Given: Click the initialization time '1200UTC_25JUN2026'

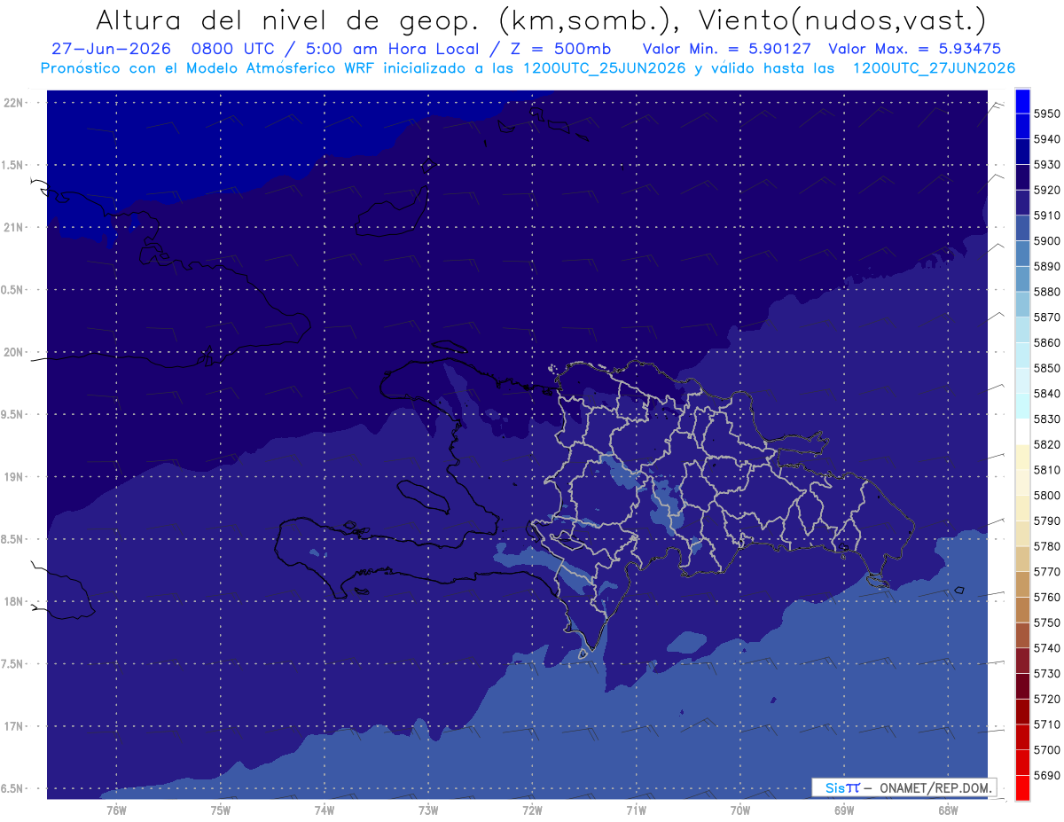Looking at the screenshot, I should coord(605,68).
